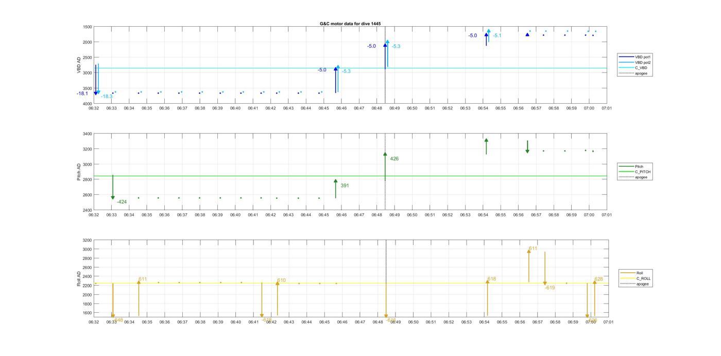Select the "C_PITCH" legend entry

pyautogui.click(x=634, y=172)
